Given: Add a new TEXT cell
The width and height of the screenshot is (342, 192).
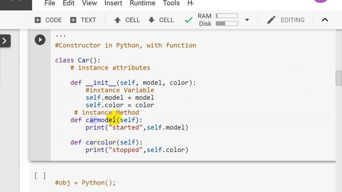Looking at the screenshot, I should (83, 20).
